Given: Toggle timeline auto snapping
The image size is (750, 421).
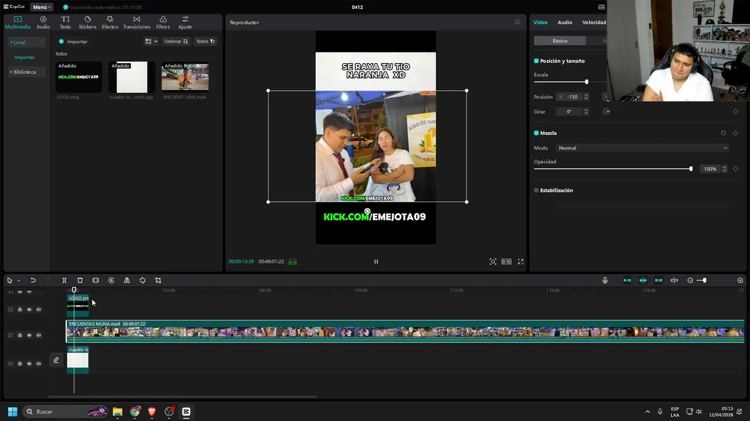Looking at the screenshot, I should 643,281.
